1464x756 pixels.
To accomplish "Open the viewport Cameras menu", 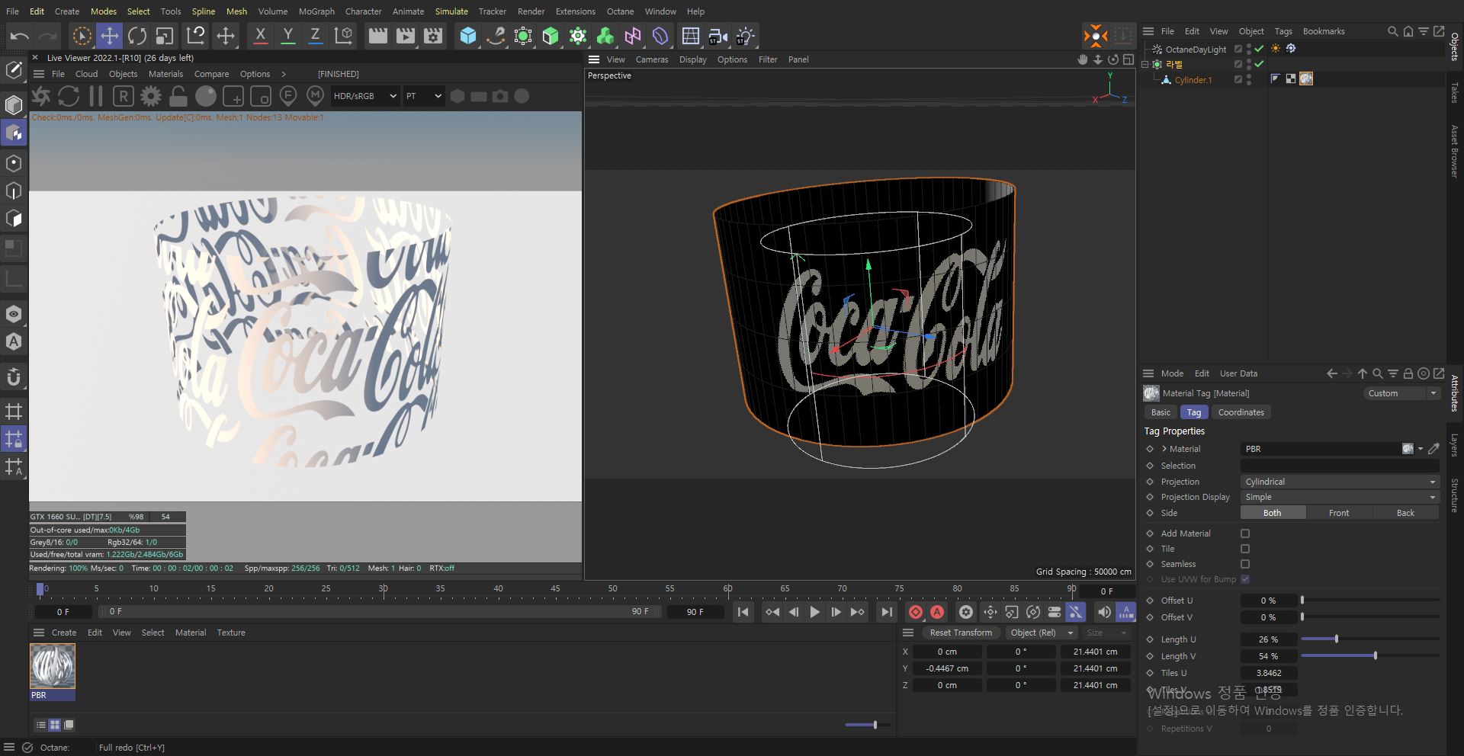I will click(x=652, y=59).
